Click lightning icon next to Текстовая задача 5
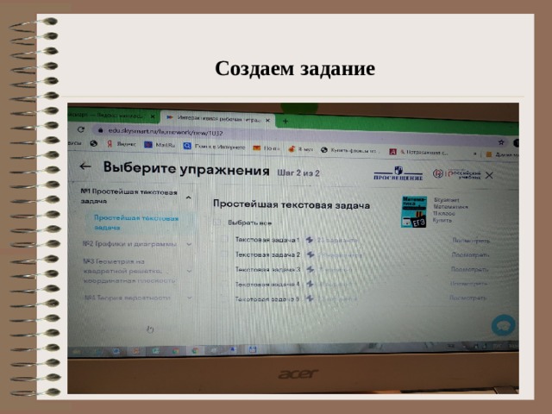 [310, 298]
